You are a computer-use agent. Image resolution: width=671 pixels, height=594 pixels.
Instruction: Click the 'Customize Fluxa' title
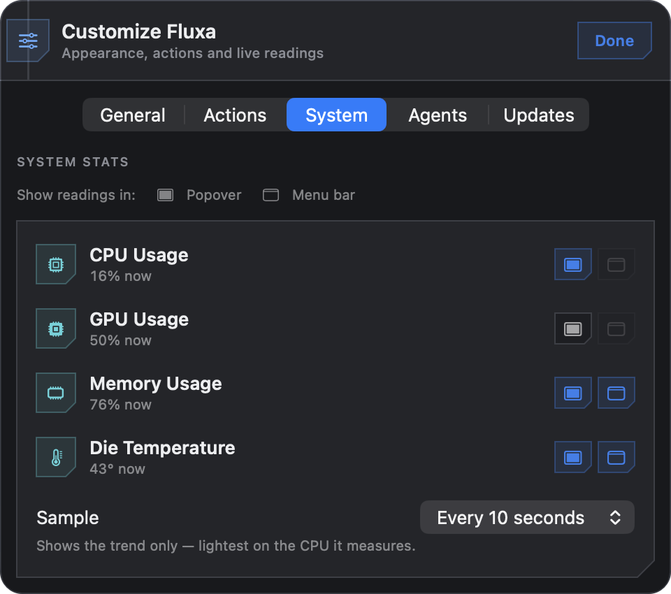(x=138, y=31)
